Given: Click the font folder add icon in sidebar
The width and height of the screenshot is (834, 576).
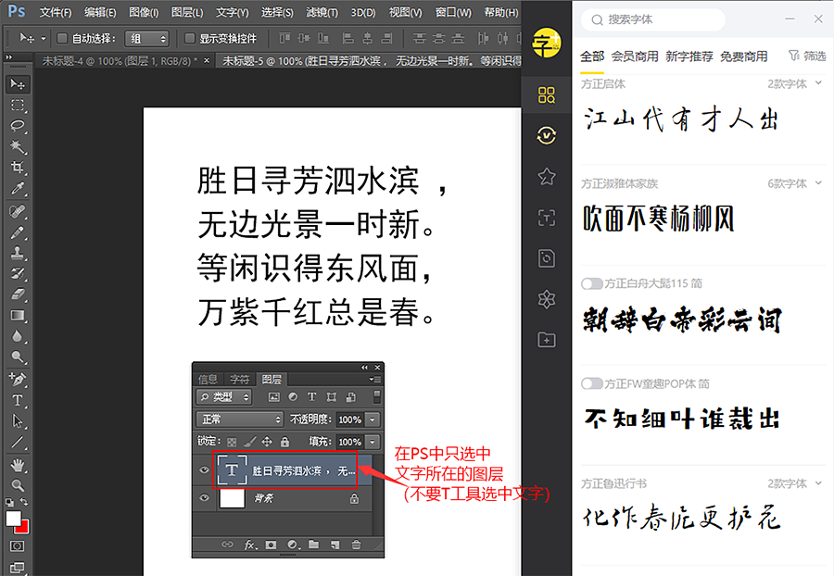Looking at the screenshot, I should tap(547, 340).
